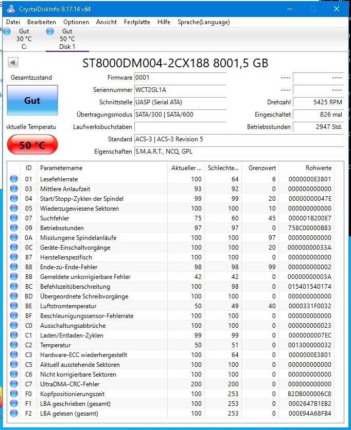Click status orb for Geräte-Einschaltvorgänge
The height and width of the screenshot is (430, 351).
(x=14, y=247)
